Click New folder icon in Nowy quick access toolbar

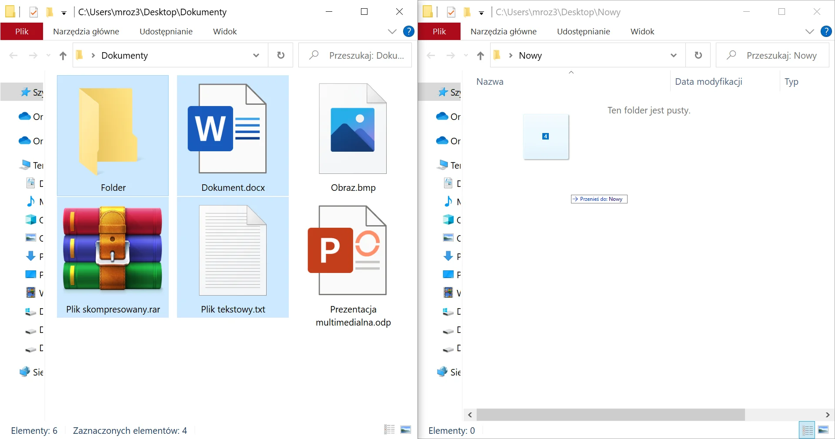467,12
